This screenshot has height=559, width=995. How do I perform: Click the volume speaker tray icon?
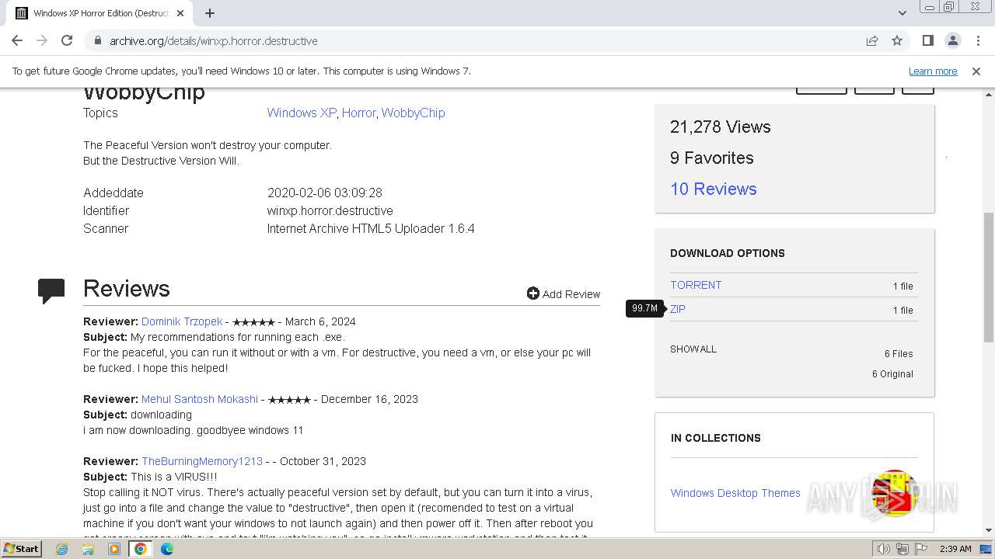tap(883, 549)
